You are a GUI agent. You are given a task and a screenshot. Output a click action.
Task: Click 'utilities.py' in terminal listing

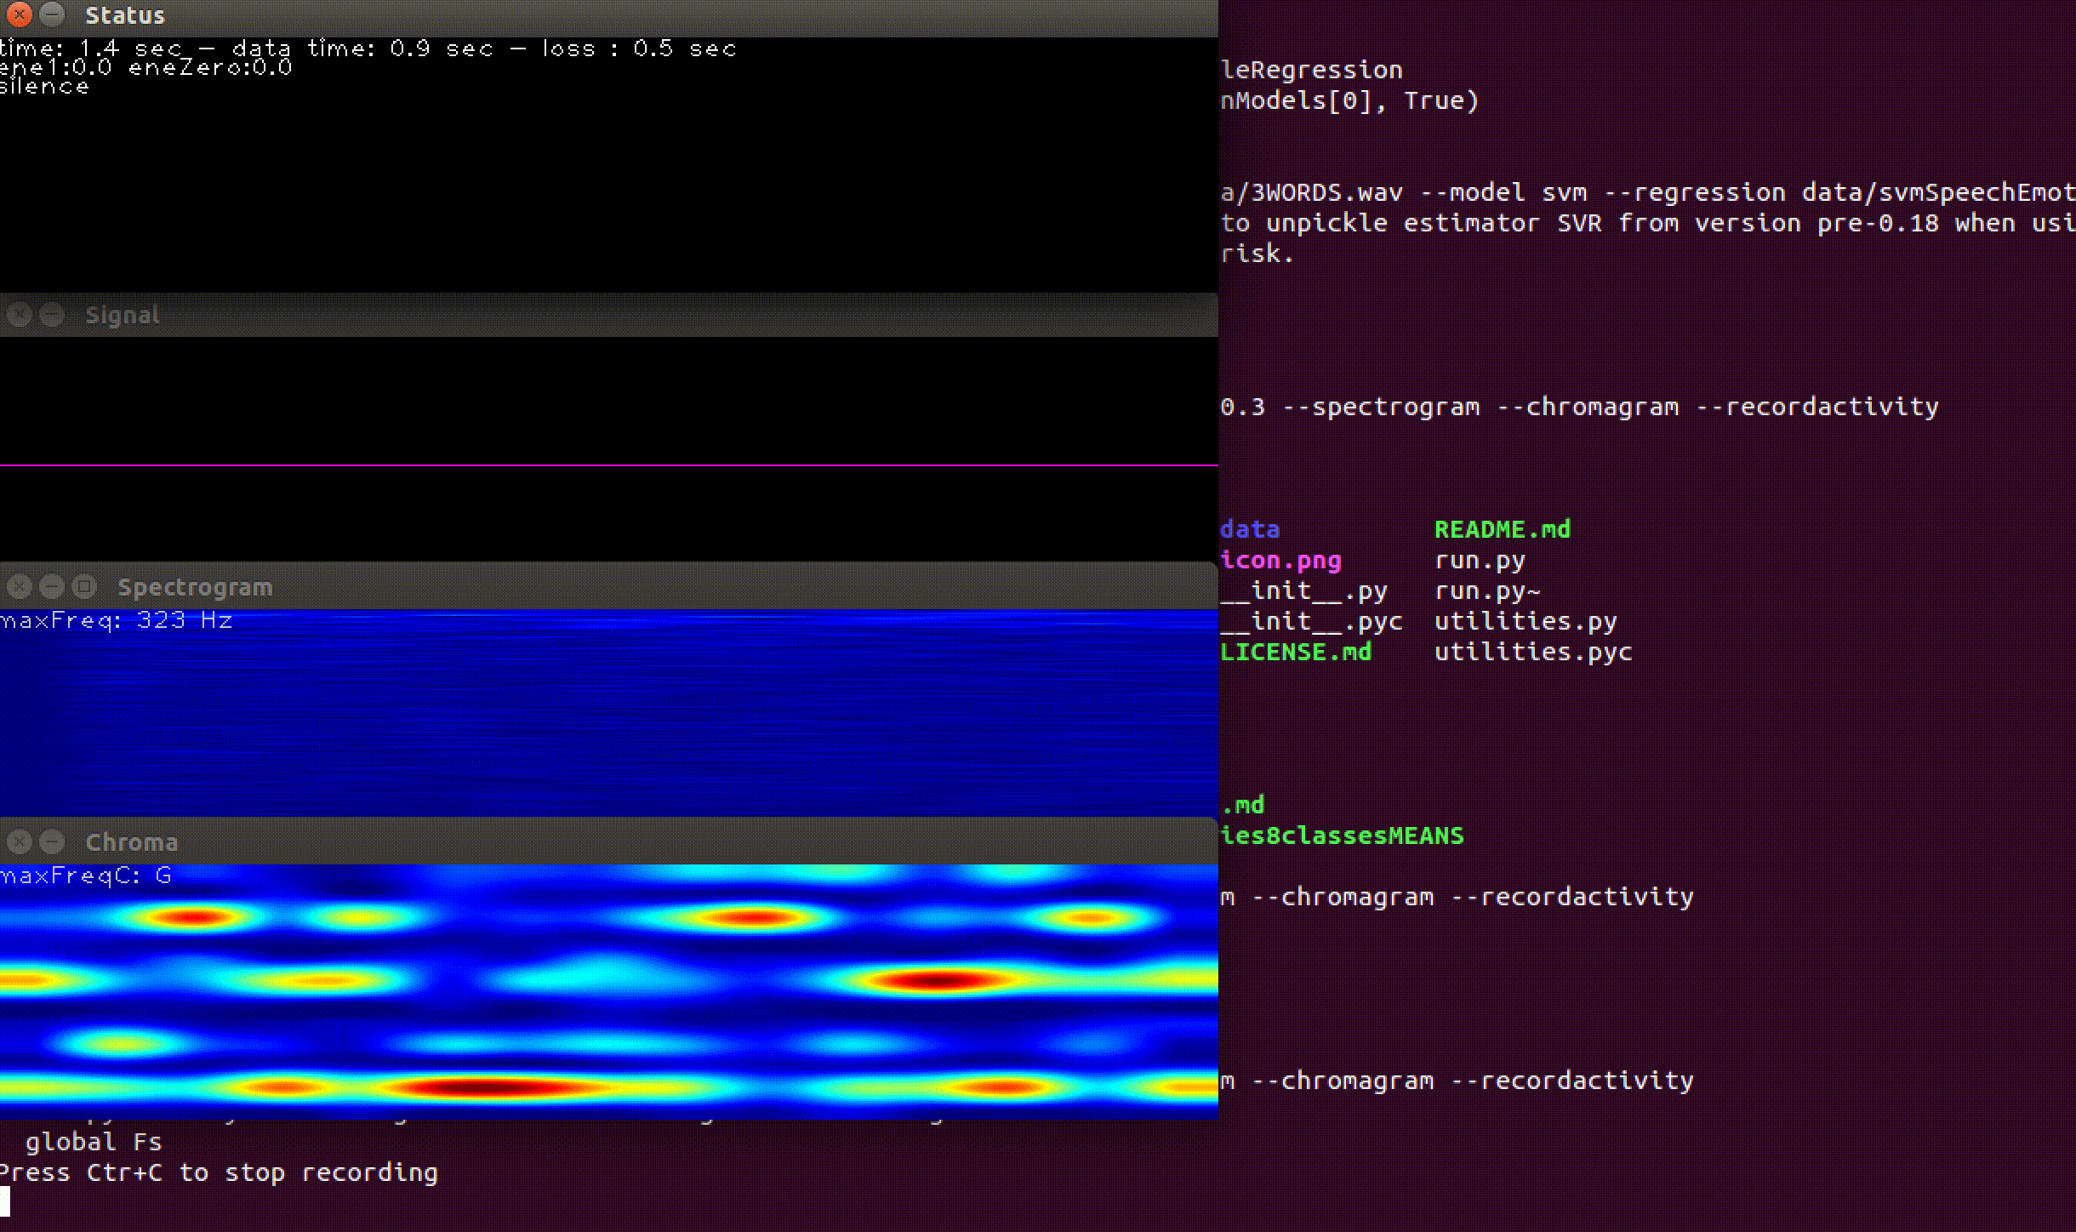point(1526,621)
